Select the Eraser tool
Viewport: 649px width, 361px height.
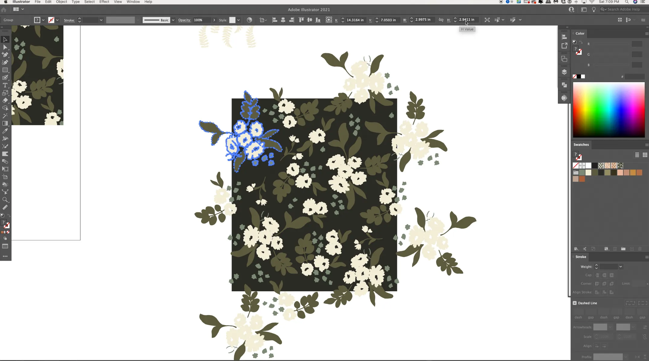tap(5, 101)
